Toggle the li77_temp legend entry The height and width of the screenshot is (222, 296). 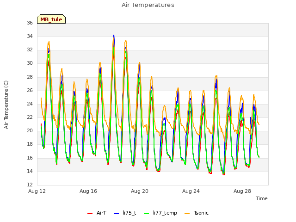160,213
